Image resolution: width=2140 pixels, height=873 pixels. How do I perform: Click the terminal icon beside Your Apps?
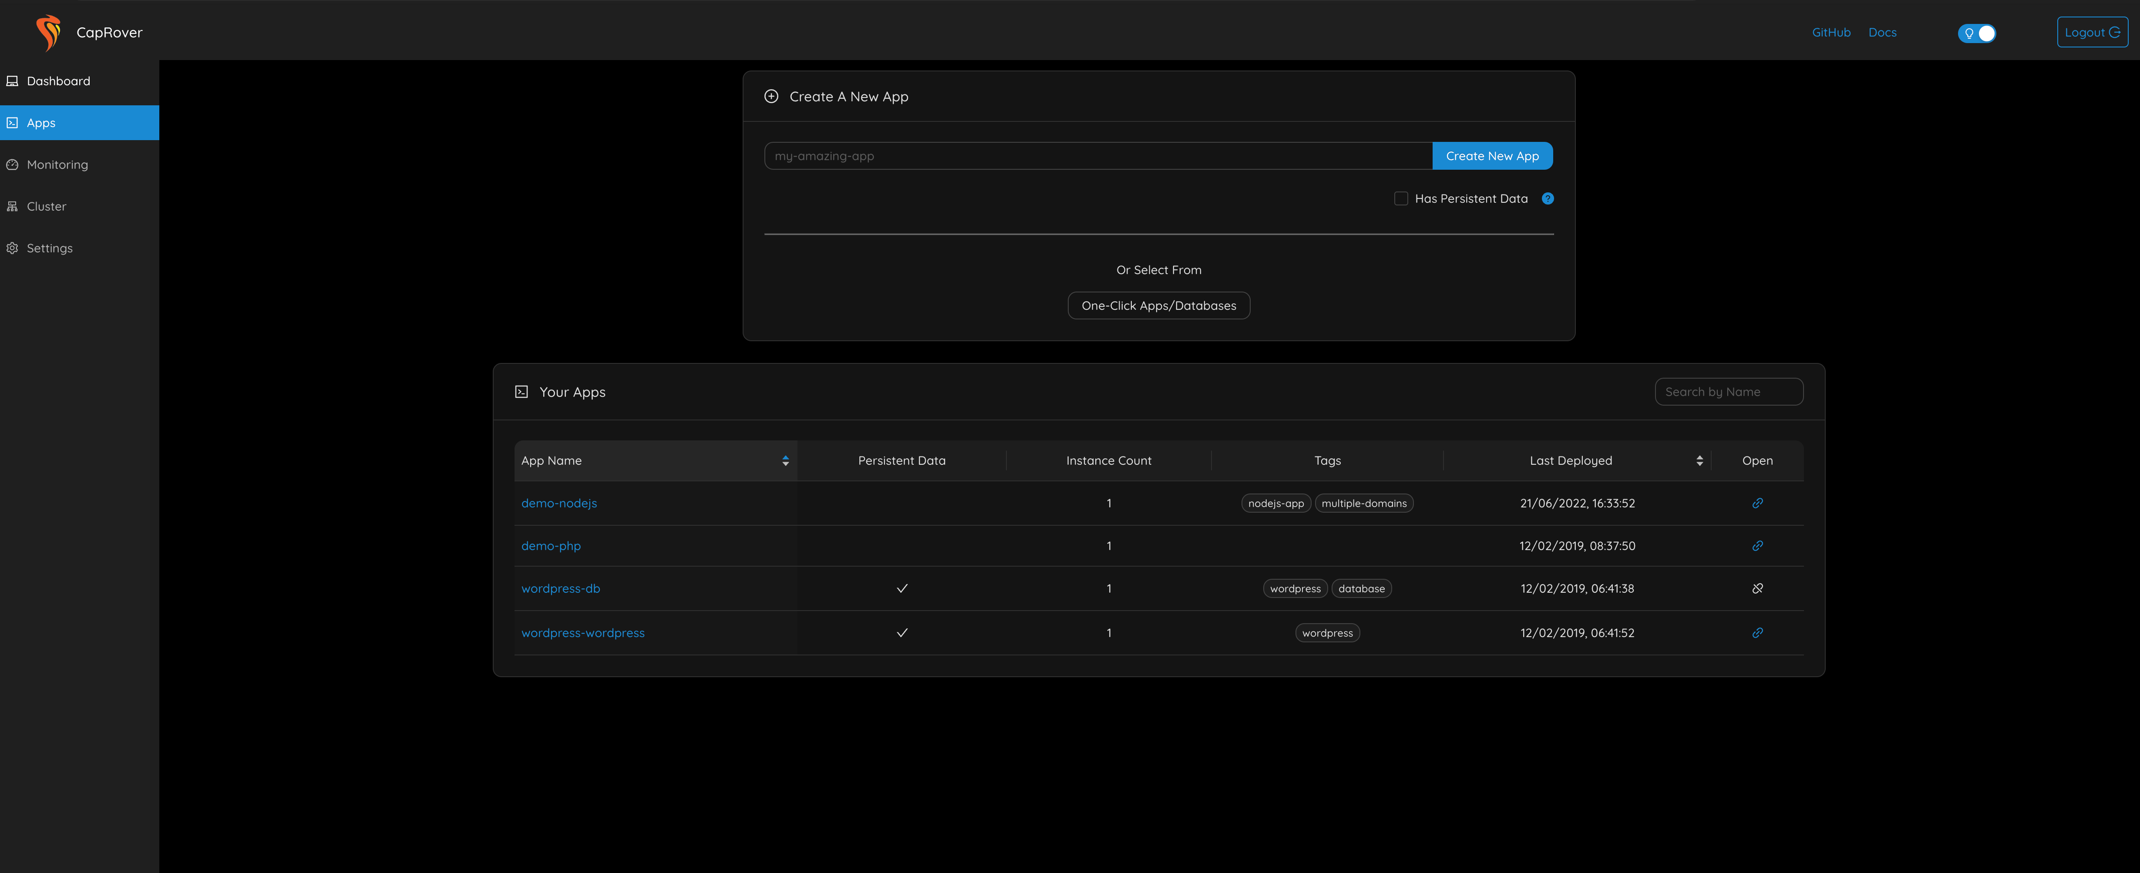click(522, 391)
